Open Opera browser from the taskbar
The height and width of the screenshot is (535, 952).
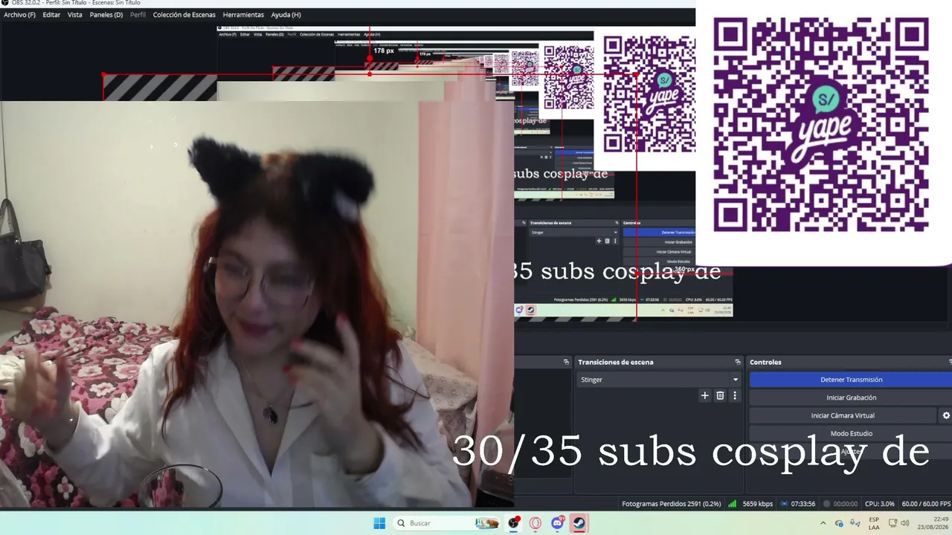(535, 523)
